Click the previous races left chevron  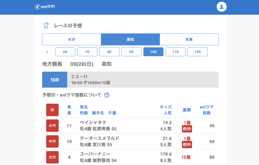(x=47, y=52)
